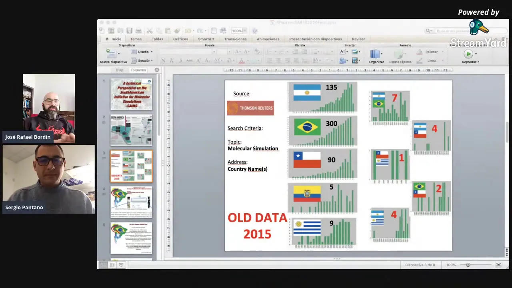
Task: Toggle bold N formatting
Action: click(x=163, y=61)
